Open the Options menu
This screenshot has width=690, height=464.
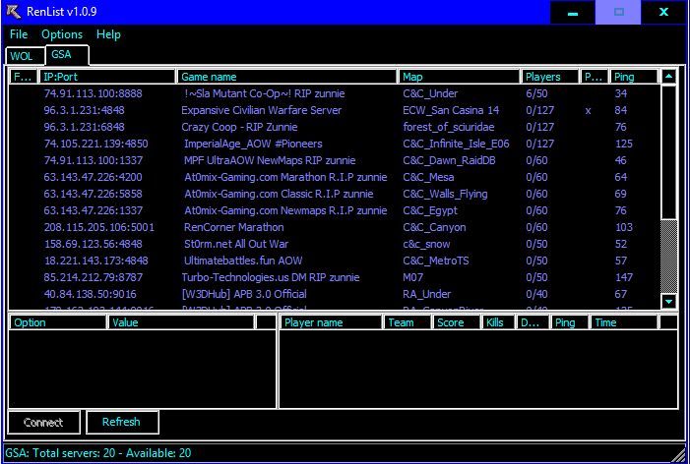coord(62,34)
